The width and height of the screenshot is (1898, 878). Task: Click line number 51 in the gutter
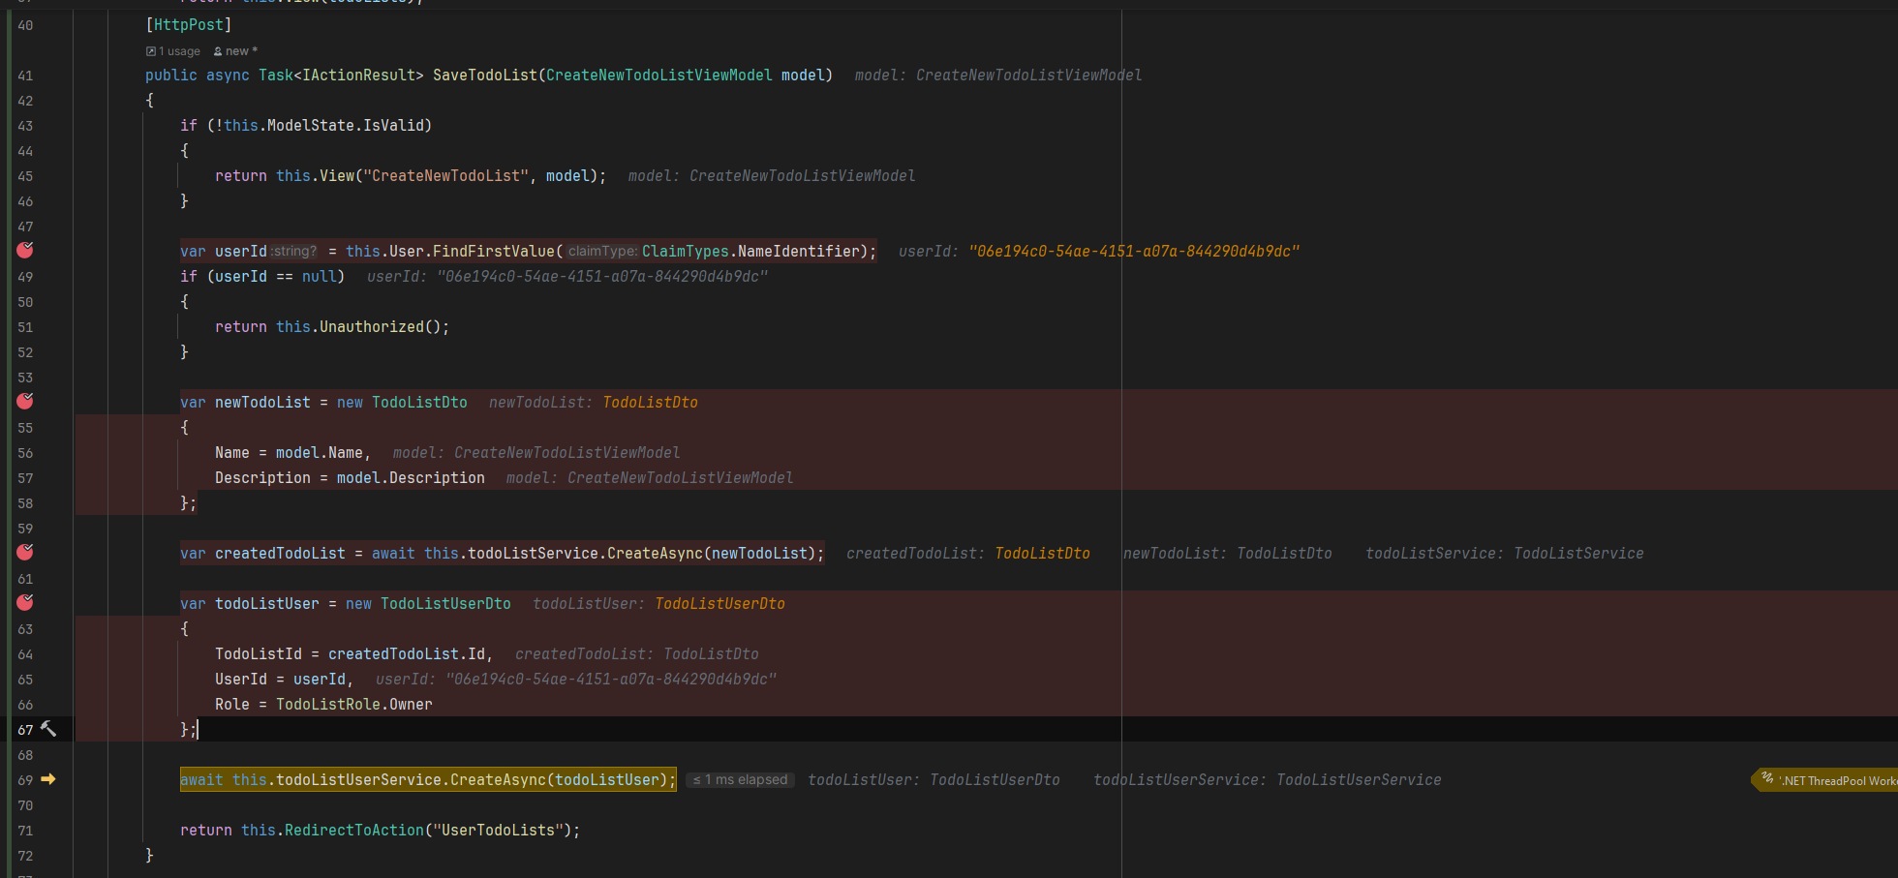tap(25, 327)
